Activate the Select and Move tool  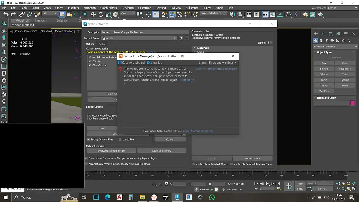[x=93, y=14]
